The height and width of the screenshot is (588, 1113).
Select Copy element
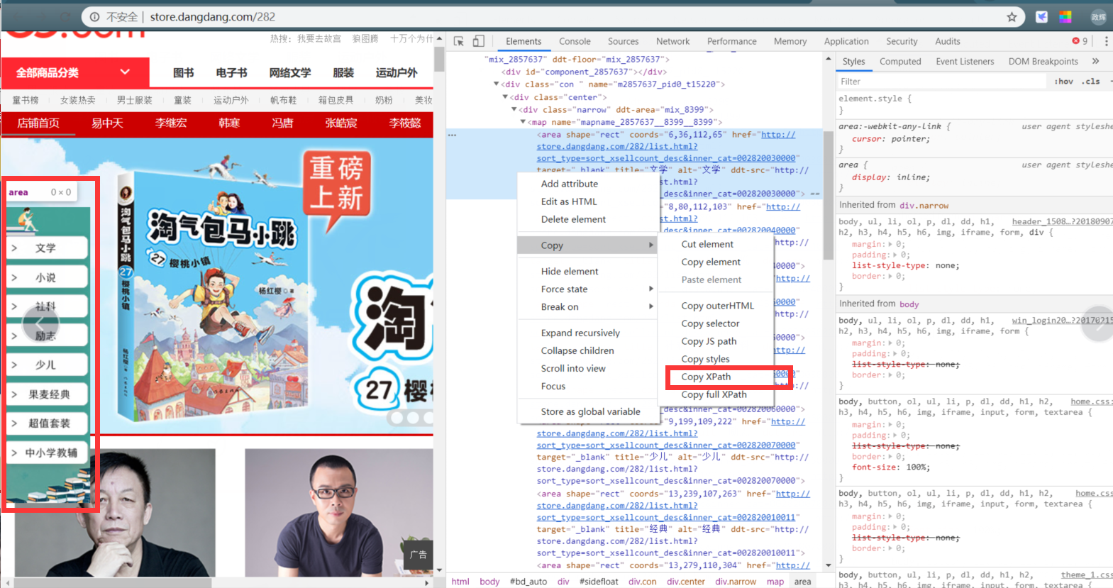click(711, 262)
